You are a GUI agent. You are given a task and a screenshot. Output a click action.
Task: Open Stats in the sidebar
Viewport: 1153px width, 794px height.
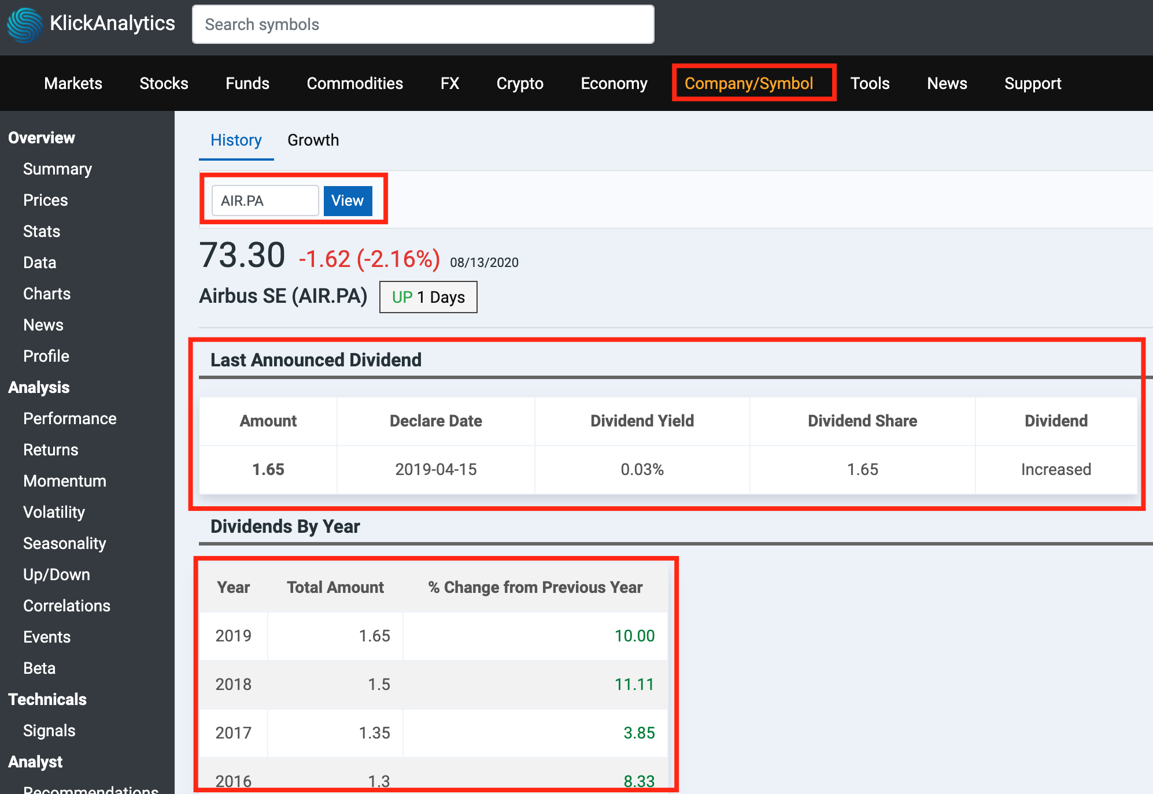[x=42, y=231]
